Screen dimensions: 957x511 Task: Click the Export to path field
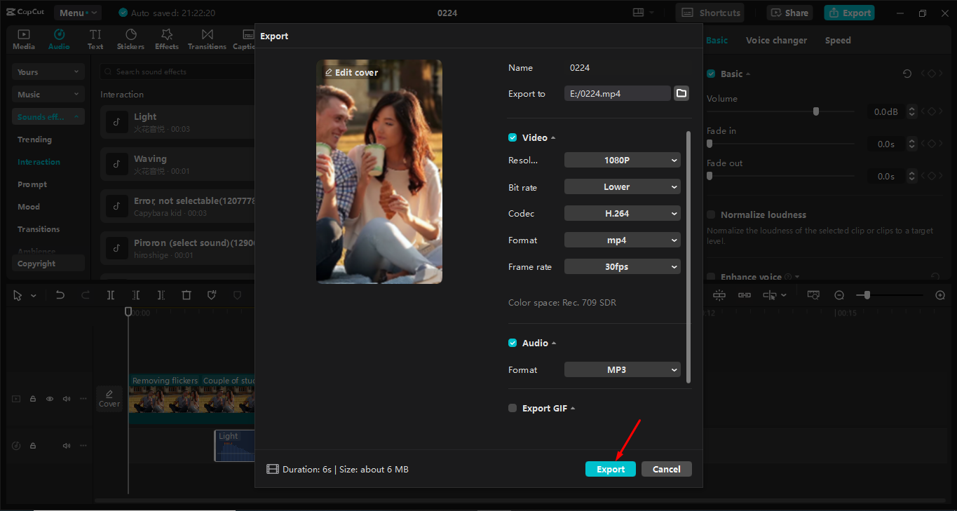[618, 93]
